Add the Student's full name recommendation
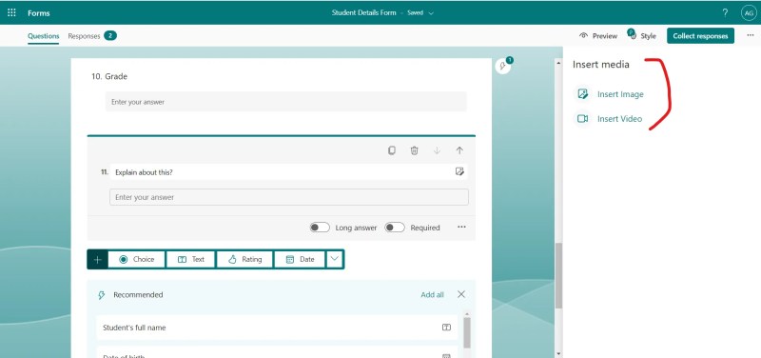This screenshot has width=761, height=358. point(277,328)
